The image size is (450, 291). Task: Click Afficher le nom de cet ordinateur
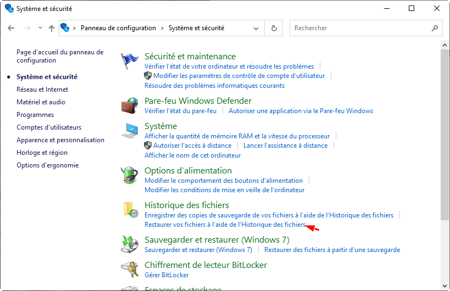192,155
